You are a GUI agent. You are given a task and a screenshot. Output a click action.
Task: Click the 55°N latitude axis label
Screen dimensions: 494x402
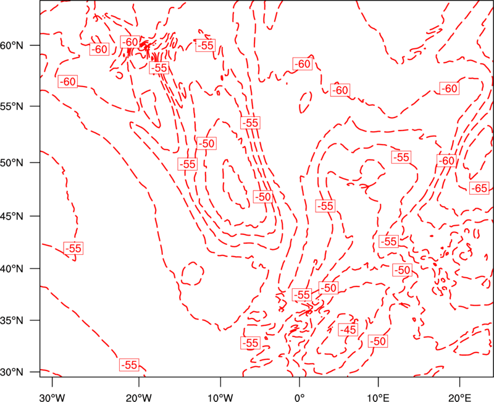click(12, 106)
